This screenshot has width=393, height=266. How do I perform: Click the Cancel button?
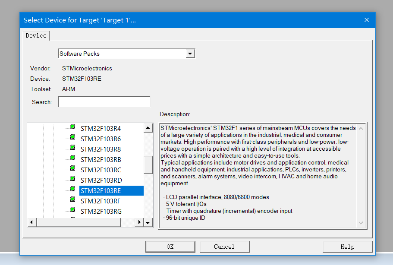click(x=224, y=247)
